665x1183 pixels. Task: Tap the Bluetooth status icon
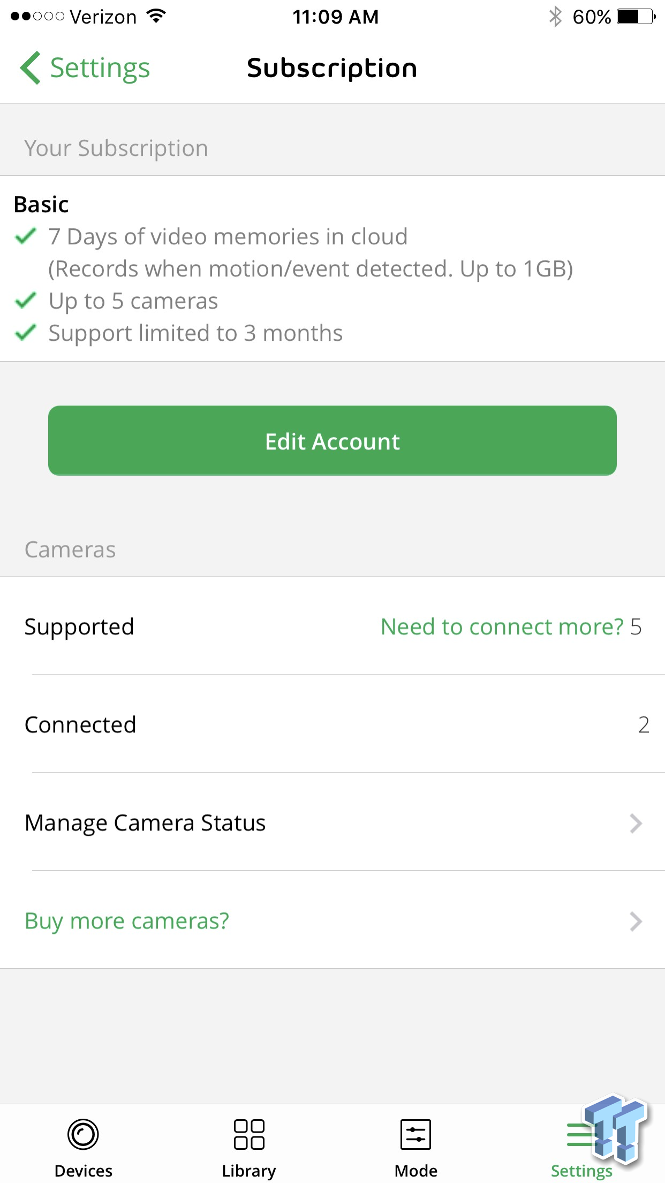tap(555, 17)
